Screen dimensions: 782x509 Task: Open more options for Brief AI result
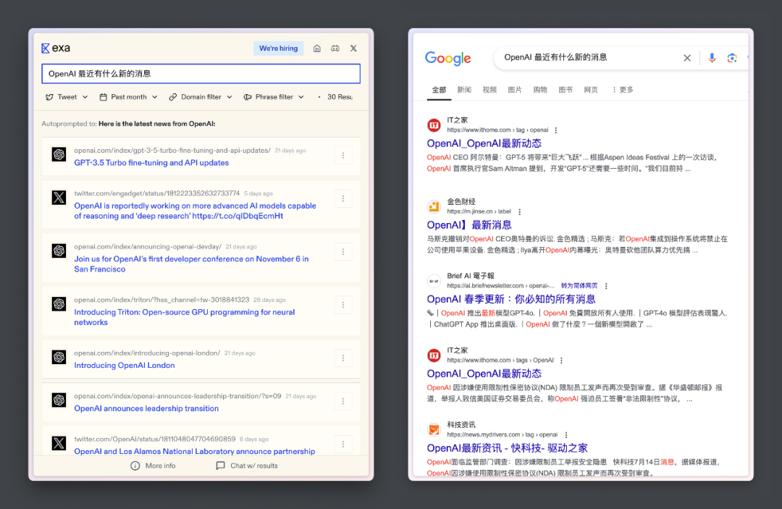click(606, 286)
